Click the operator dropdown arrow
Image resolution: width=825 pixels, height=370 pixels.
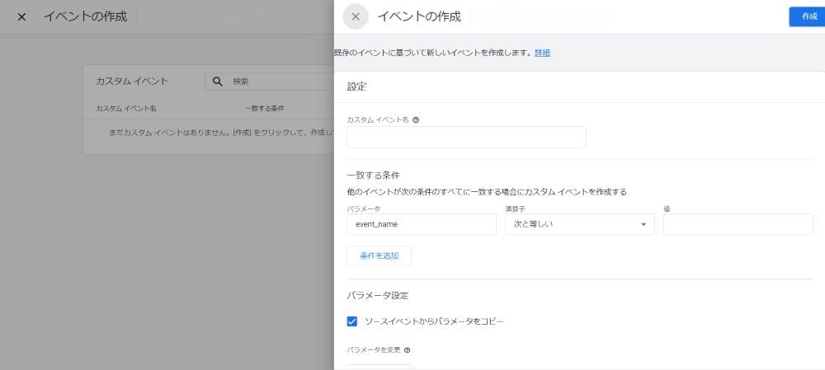(x=643, y=225)
